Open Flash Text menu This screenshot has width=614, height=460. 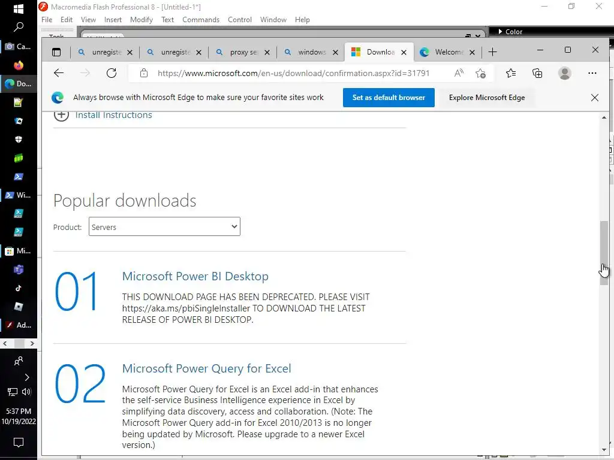[167, 20]
